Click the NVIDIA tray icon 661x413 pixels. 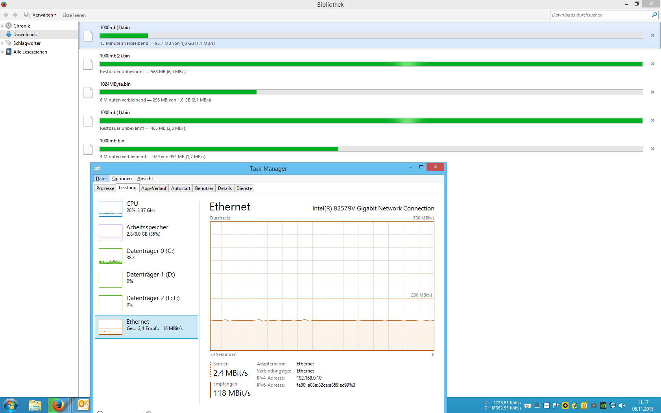[603, 406]
